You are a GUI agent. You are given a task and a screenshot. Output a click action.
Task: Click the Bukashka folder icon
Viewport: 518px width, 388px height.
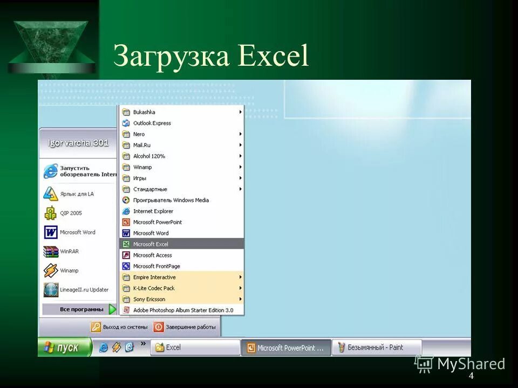(126, 112)
